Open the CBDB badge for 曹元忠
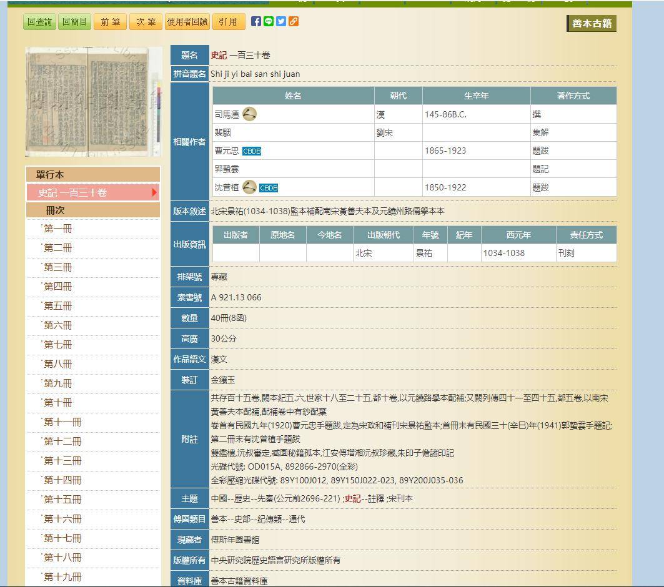 [x=250, y=150]
